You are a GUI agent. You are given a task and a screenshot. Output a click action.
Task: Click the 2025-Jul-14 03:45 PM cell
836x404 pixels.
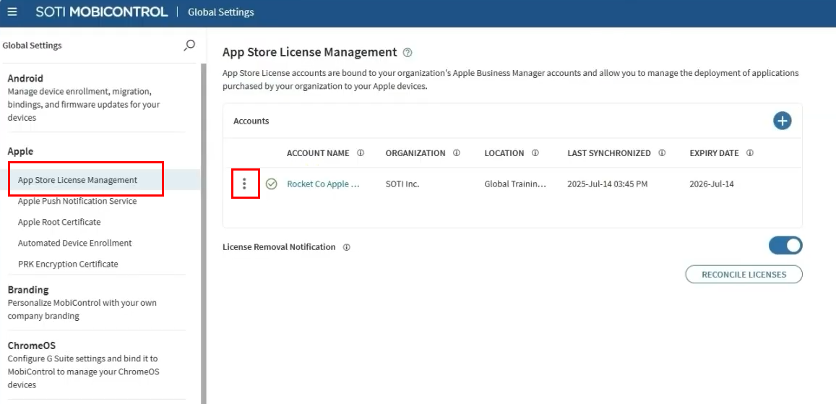pos(607,184)
